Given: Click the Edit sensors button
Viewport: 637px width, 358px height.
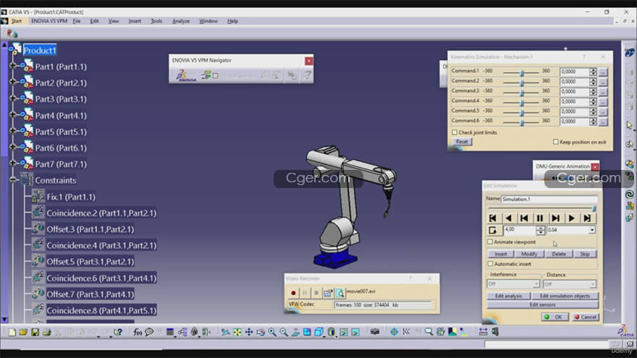Looking at the screenshot, I should (542, 304).
